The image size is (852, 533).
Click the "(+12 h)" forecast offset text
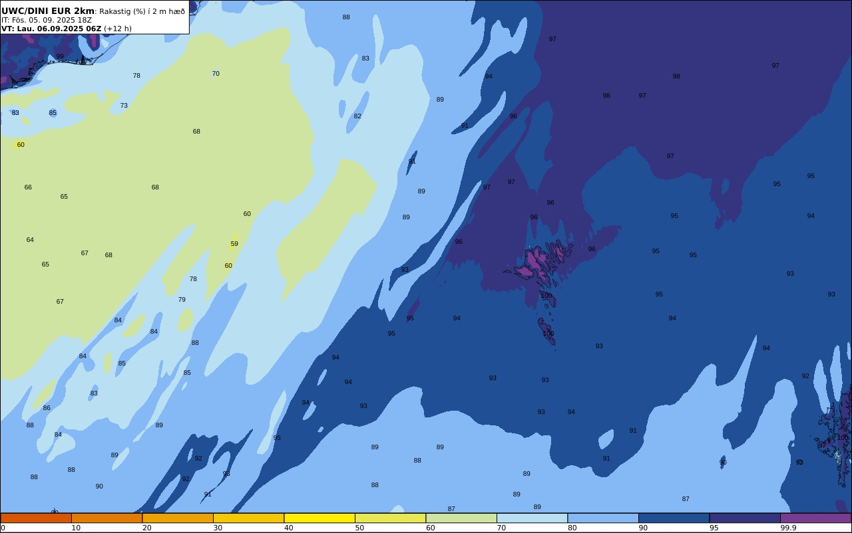[118, 29]
